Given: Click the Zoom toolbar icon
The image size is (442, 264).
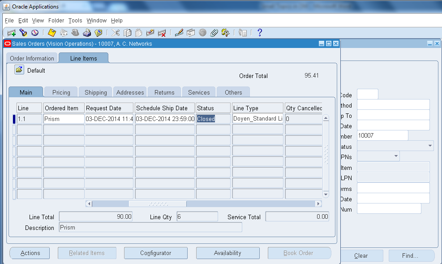Looking at the screenshot, I should pos(191,33).
